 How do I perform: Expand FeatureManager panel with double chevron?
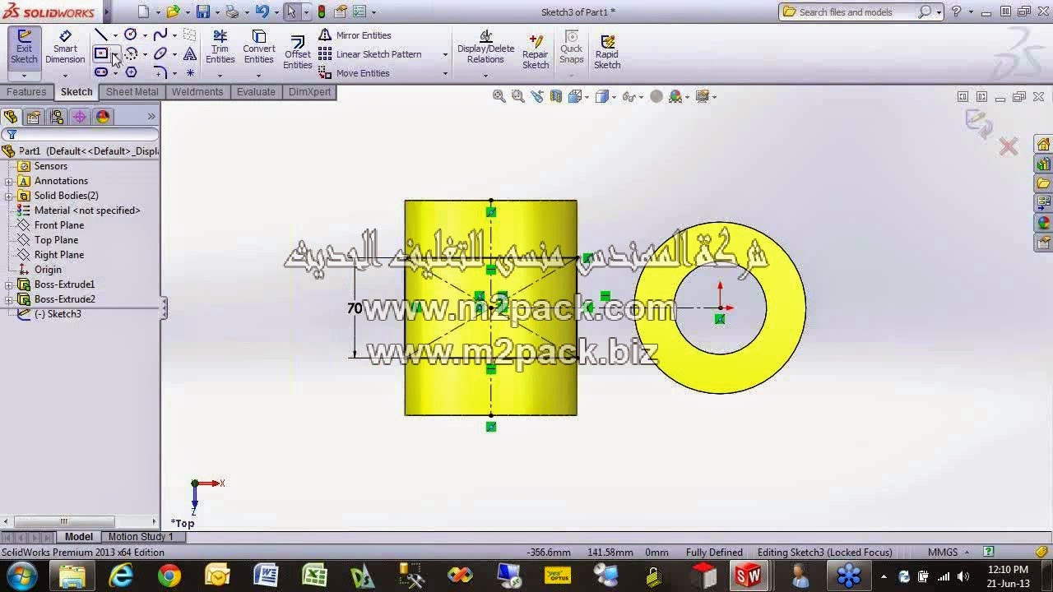151,117
